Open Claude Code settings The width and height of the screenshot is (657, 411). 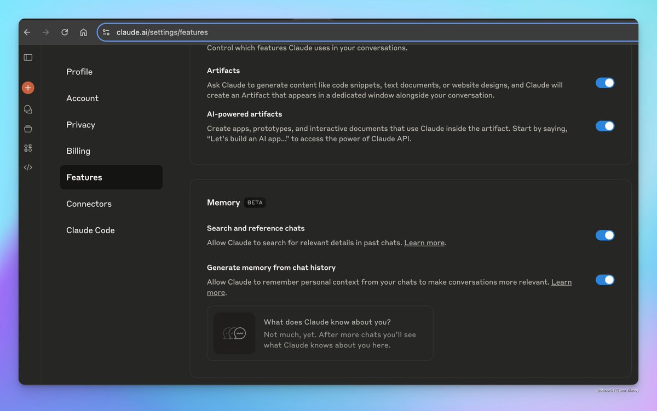click(x=111, y=230)
